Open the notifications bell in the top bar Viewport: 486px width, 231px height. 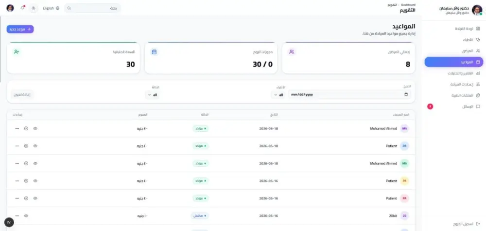(22, 8)
